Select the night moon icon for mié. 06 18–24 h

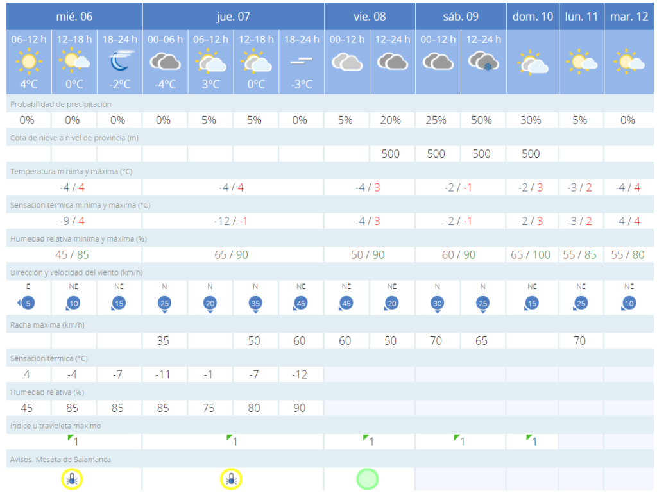(x=122, y=61)
